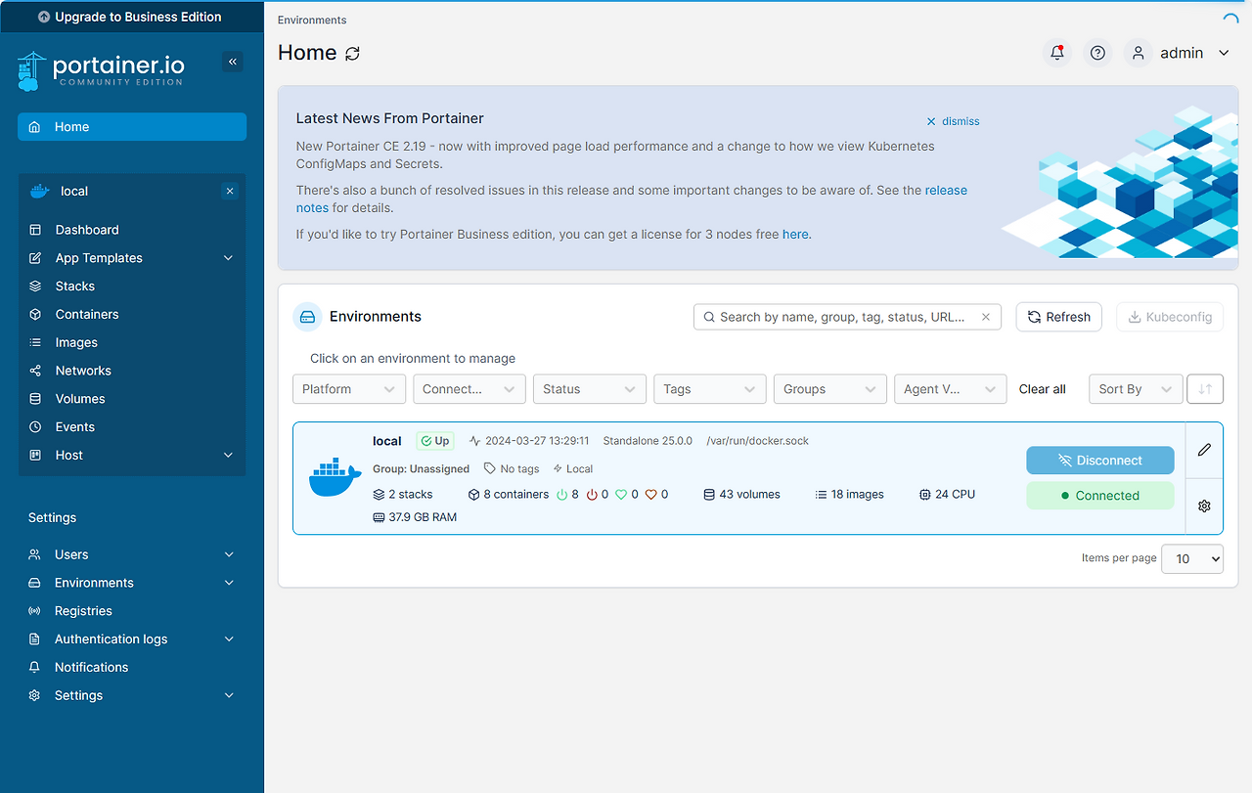Image resolution: width=1252 pixels, height=793 pixels.
Task: Open the Groups filter dropdown
Action: pos(830,389)
